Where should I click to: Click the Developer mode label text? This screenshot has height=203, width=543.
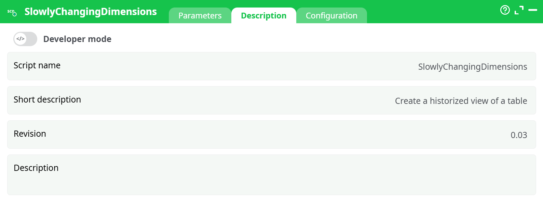pyautogui.click(x=77, y=39)
